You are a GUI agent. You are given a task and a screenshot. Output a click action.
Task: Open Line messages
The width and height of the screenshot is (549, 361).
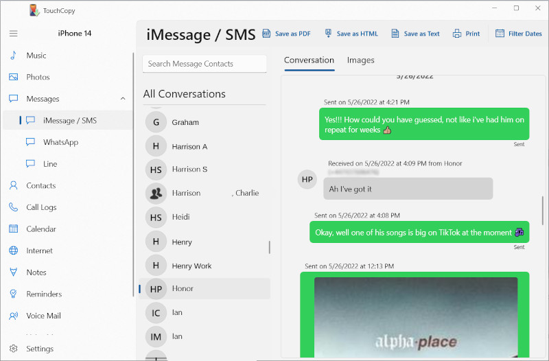[67, 164]
